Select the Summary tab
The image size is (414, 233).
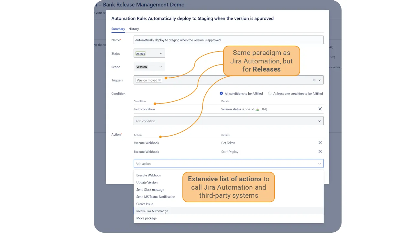[x=118, y=29]
